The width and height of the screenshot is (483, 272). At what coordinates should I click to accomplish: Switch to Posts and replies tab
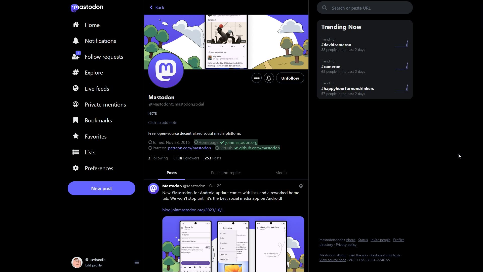tap(226, 172)
